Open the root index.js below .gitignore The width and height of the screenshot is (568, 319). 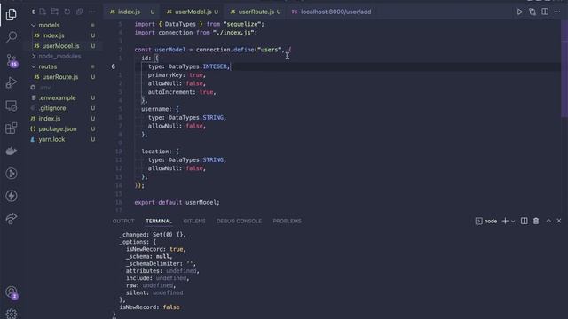(50, 118)
